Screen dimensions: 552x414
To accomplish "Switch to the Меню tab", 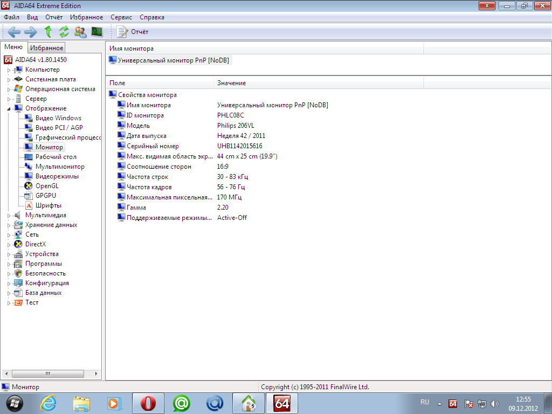I will [x=13, y=47].
